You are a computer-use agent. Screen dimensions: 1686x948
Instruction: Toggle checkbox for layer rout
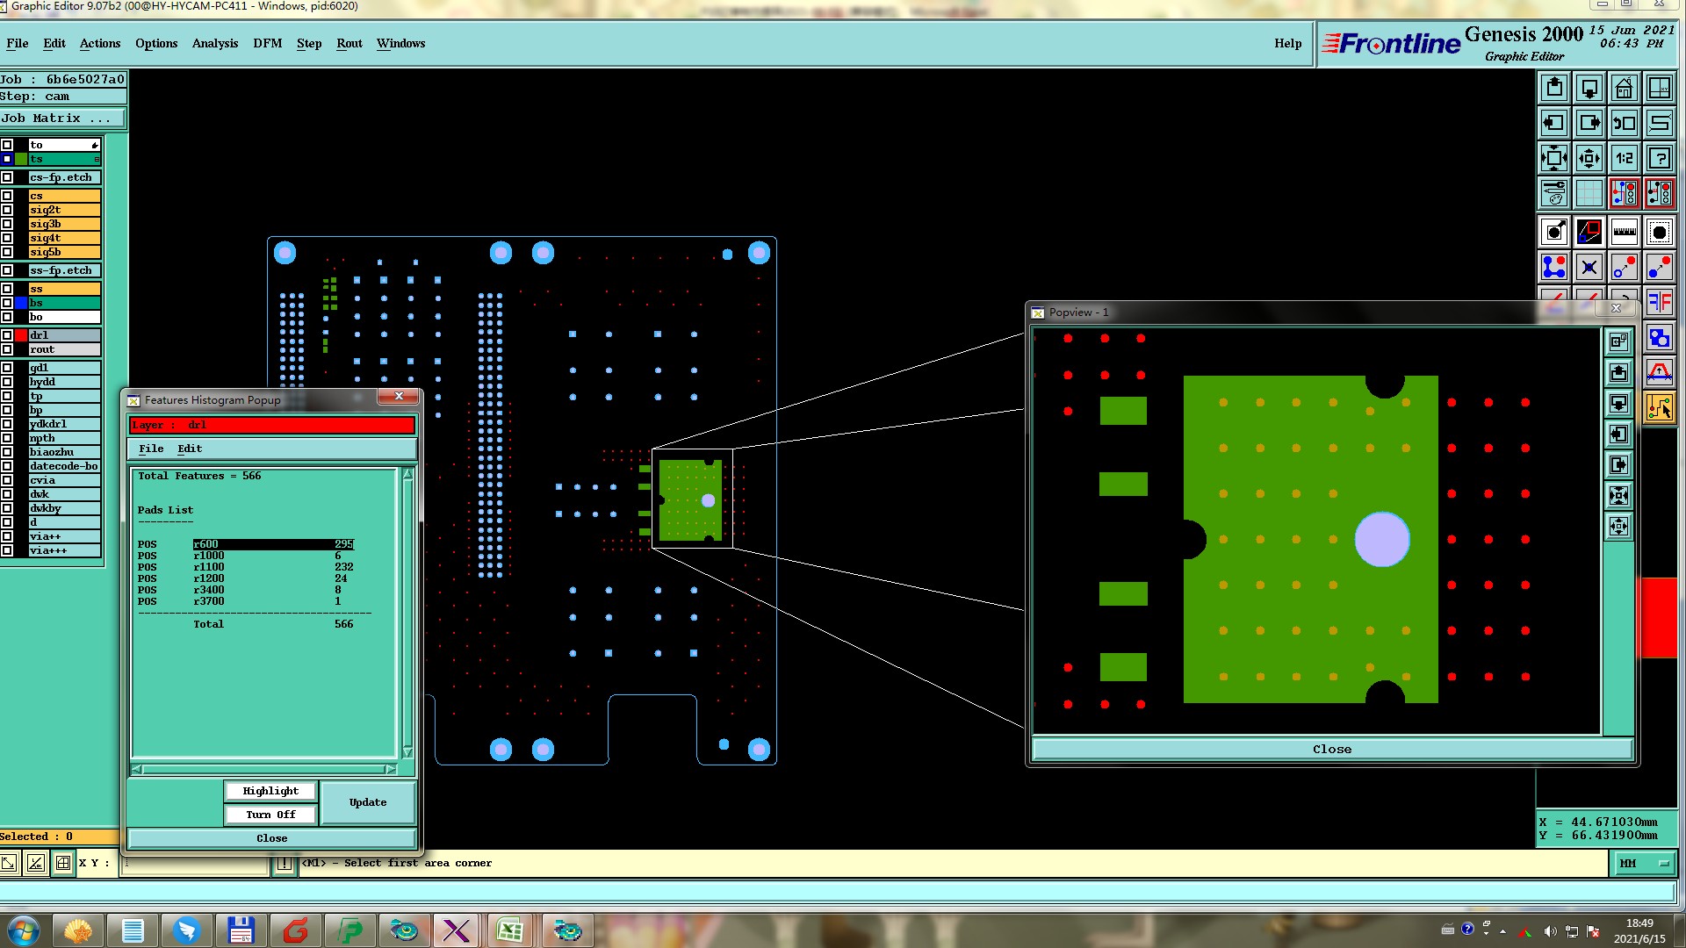point(7,349)
